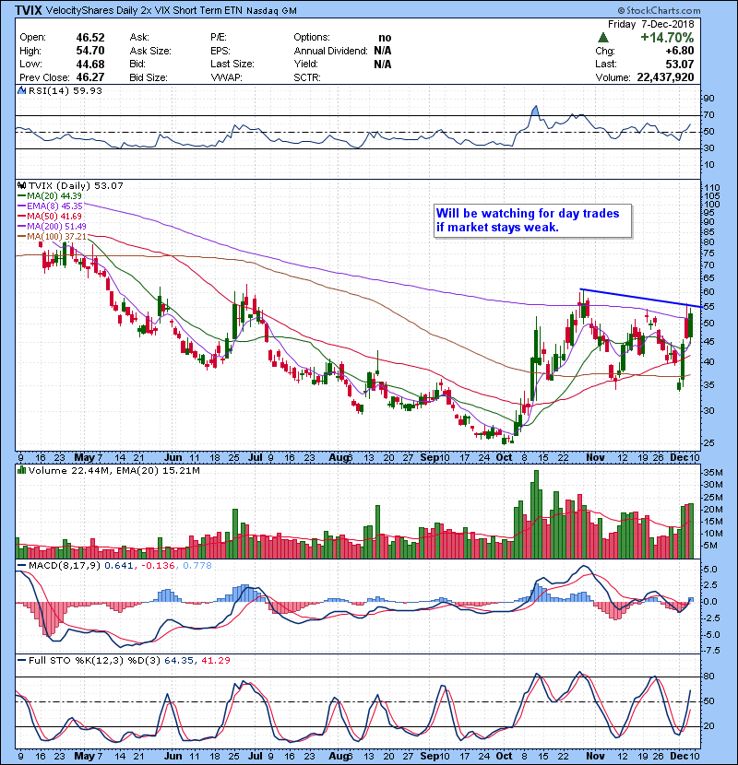This screenshot has height=765, width=738.
Task: Click the +14.70% percent change value
Action: 667,38
